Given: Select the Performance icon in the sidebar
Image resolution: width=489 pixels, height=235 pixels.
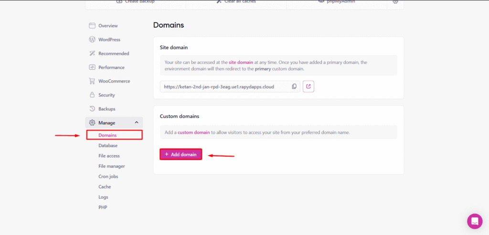Looking at the screenshot, I should click(x=92, y=67).
